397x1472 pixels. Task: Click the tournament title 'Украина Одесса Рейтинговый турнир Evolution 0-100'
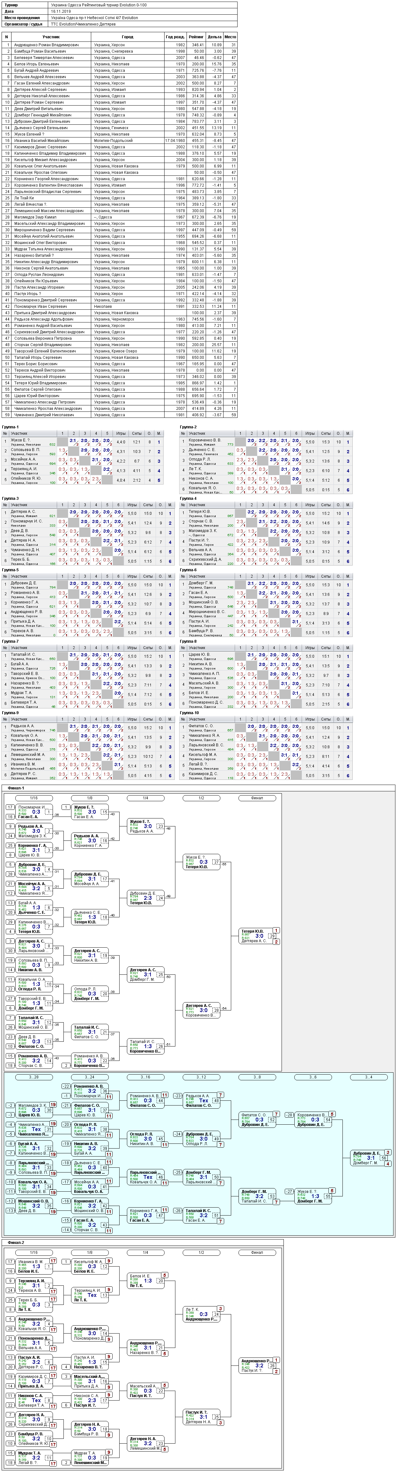coord(98,5)
